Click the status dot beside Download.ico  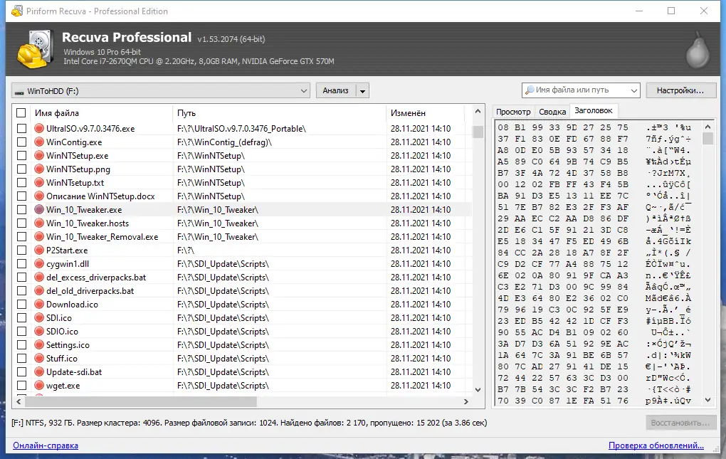click(39, 304)
